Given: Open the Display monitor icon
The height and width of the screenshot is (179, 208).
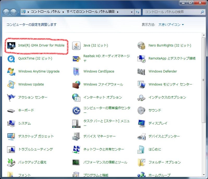Looking at the screenshot, I should click(142, 123).
